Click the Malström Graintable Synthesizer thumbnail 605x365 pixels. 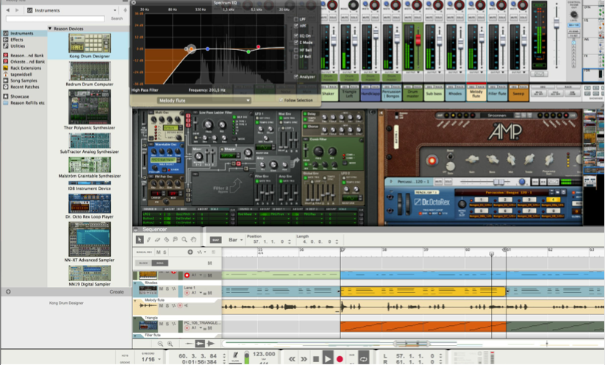click(90, 165)
